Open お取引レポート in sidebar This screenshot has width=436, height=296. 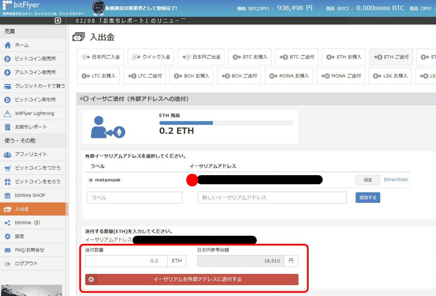(31, 127)
